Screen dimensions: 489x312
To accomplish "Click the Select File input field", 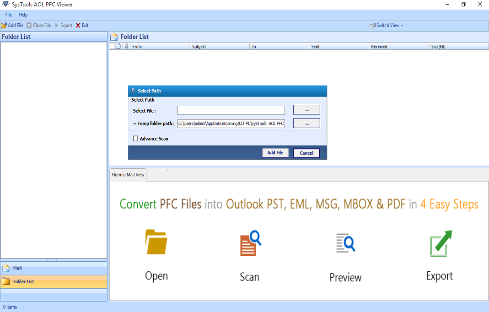I will (x=231, y=110).
